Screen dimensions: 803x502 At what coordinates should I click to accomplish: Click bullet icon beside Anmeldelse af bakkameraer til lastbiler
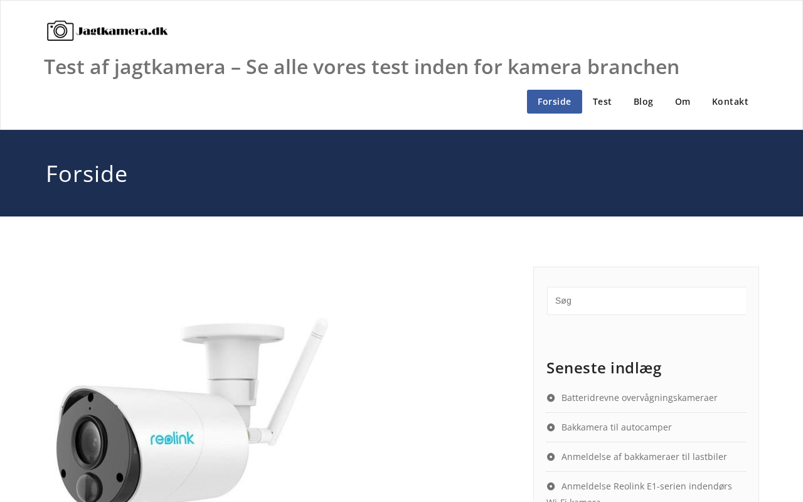click(x=551, y=457)
